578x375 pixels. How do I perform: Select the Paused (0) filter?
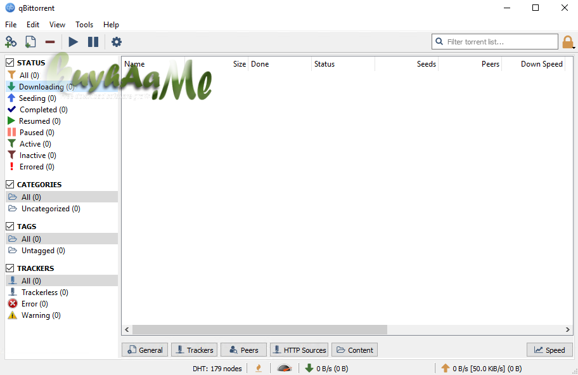click(x=62, y=133)
